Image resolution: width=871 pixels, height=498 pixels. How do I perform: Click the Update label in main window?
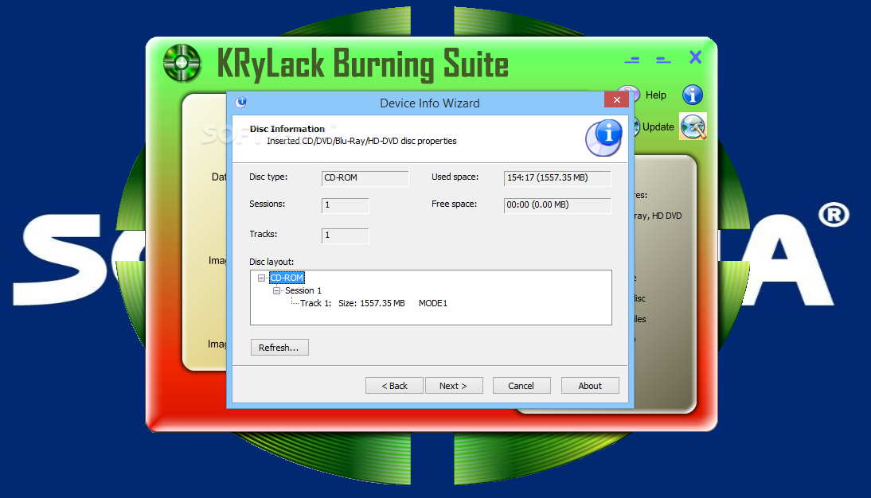click(x=658, y=126)
